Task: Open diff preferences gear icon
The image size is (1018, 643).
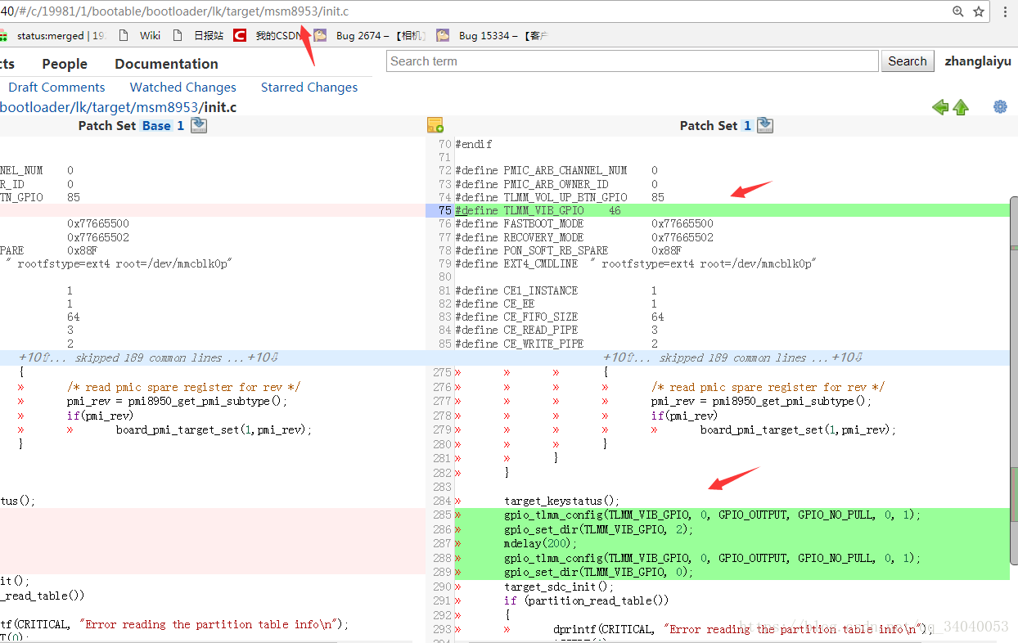Action: 1000,107
